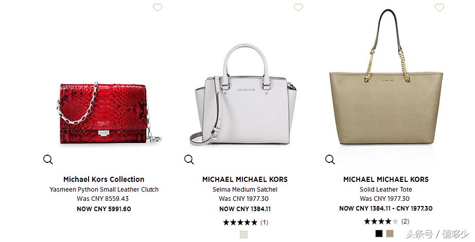
Task: Click NOW CNY 5991.60 sale price
Action: tap(104, 209)
